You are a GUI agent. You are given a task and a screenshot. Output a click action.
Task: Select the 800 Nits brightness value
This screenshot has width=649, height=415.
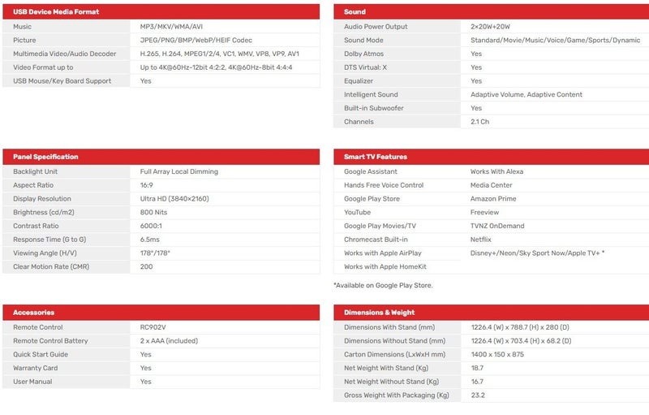tap(155, 212)
